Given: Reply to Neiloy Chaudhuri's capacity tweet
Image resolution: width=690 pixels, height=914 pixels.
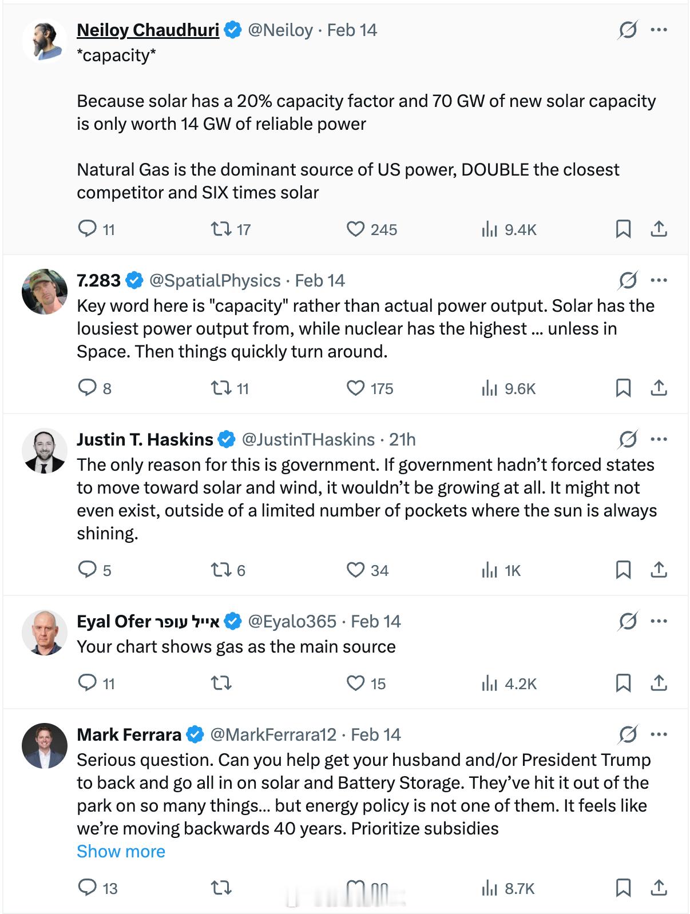Looking at the screenshot, I should pos(88,229).
